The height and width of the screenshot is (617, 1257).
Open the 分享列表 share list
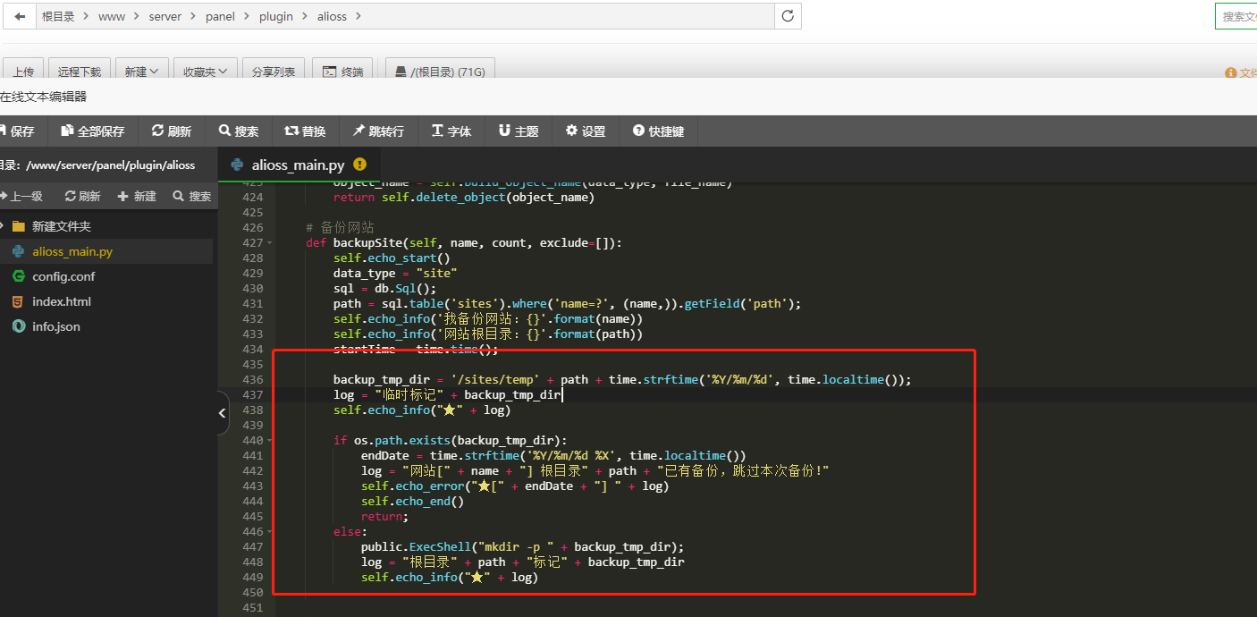274,72
